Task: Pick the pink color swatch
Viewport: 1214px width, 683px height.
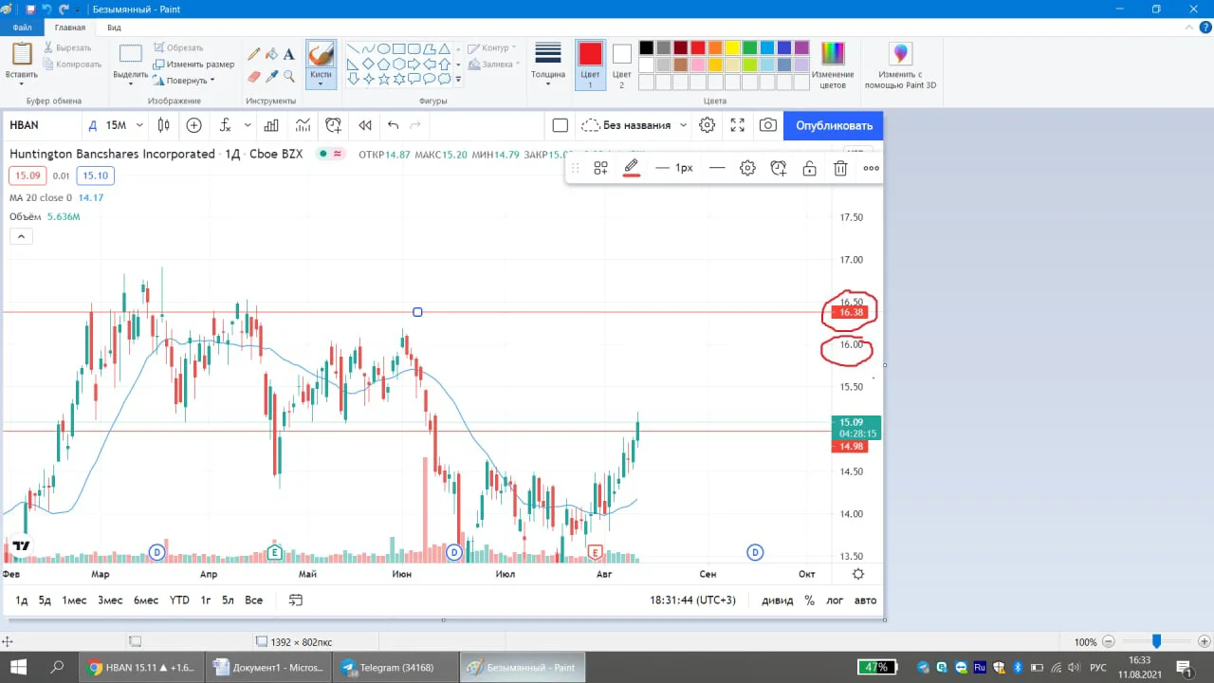Action: (x=698, y=65)
